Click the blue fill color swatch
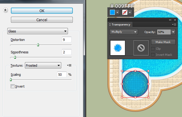Image resolution: width=182 pixels, height=117 pixels. coord(112,12)
